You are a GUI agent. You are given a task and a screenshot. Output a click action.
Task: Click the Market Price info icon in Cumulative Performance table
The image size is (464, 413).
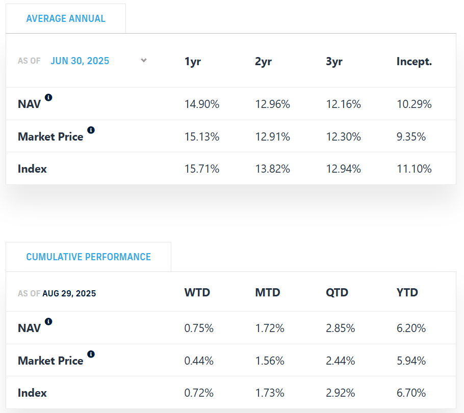[91, 354]
